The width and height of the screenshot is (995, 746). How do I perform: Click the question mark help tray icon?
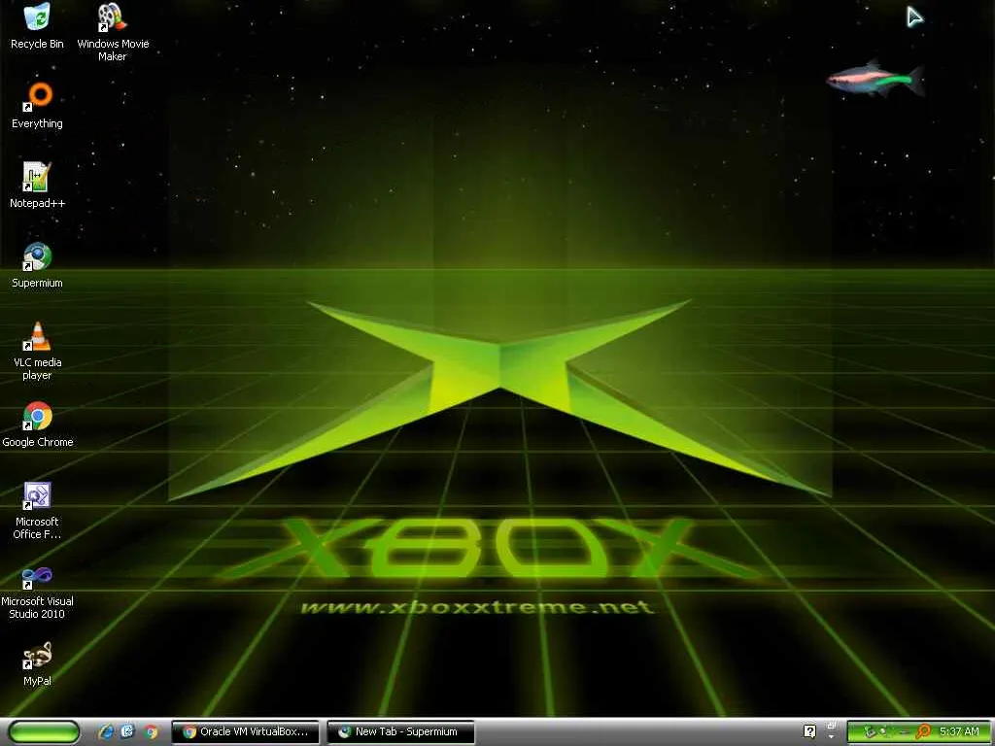point(809,730)
